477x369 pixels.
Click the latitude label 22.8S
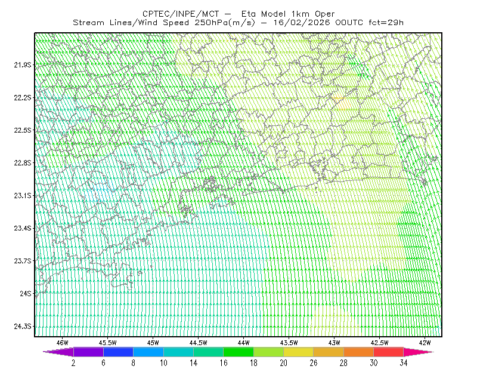pos(22,163)
